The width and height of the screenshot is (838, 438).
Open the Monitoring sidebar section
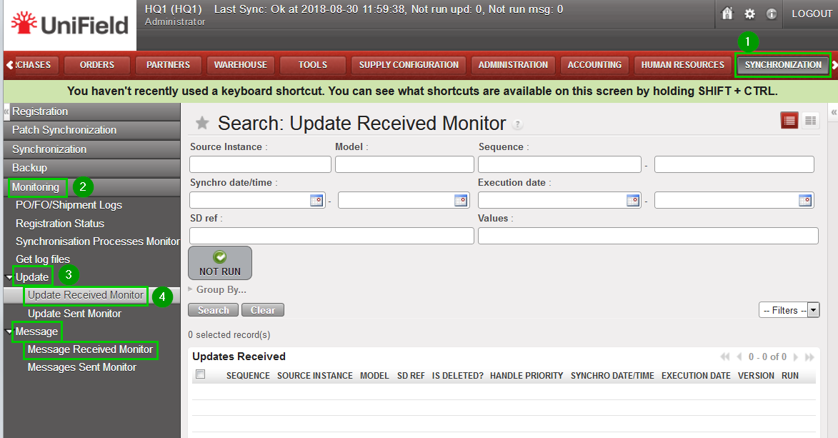(92, 187)
